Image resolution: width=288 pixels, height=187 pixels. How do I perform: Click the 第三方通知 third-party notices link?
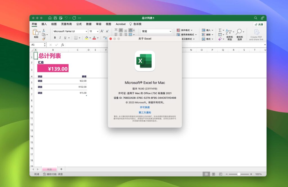(x=144, y=112)
